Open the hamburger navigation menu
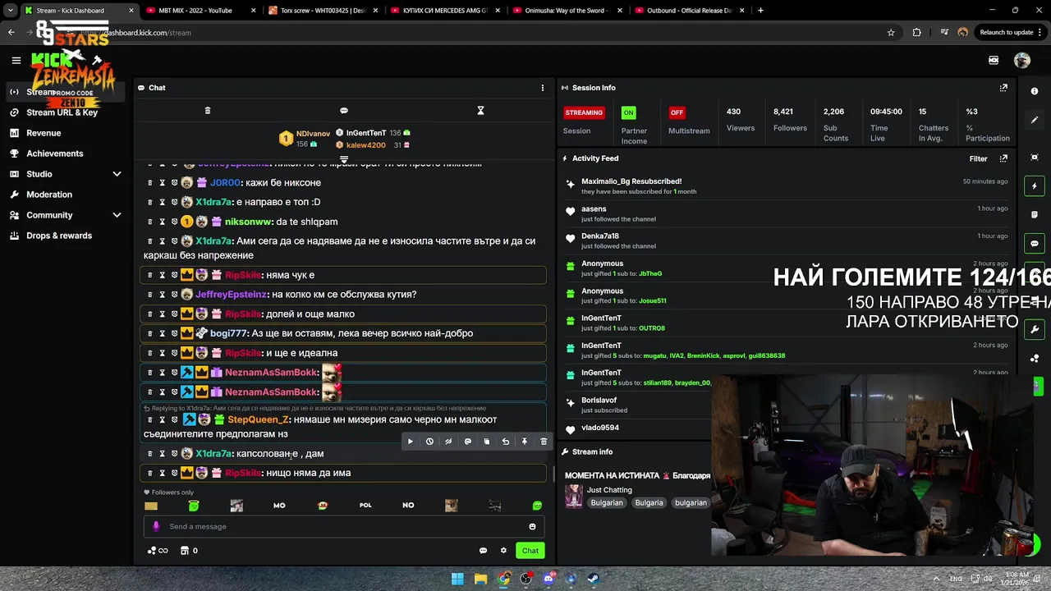The image size is (1051, 591). [x=16, y=60]
